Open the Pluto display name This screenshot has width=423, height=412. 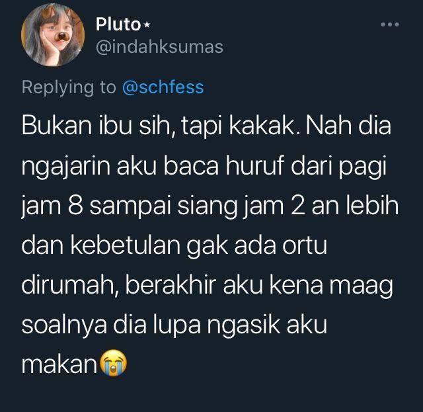(118, 24)
